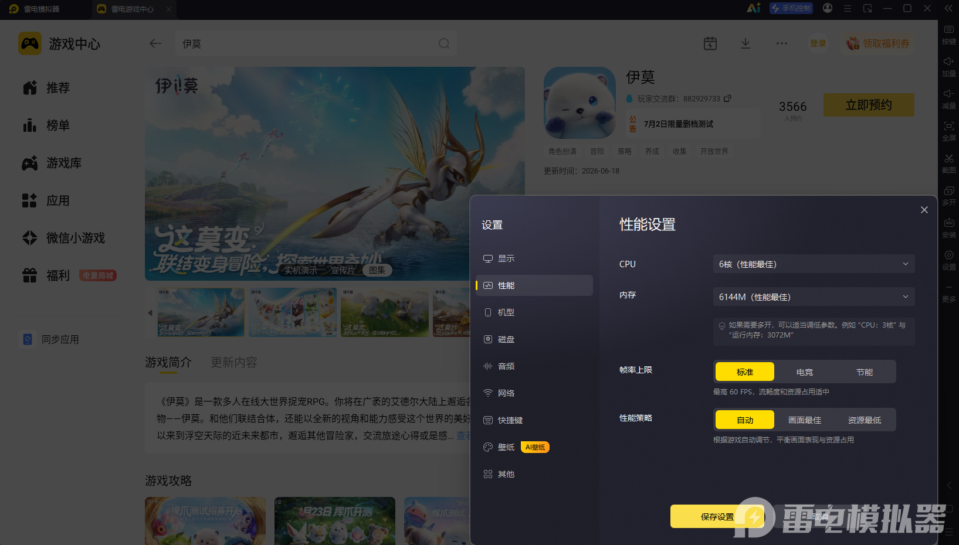
Task: Open the downloads icon in game center
Action: click(745, 43)
